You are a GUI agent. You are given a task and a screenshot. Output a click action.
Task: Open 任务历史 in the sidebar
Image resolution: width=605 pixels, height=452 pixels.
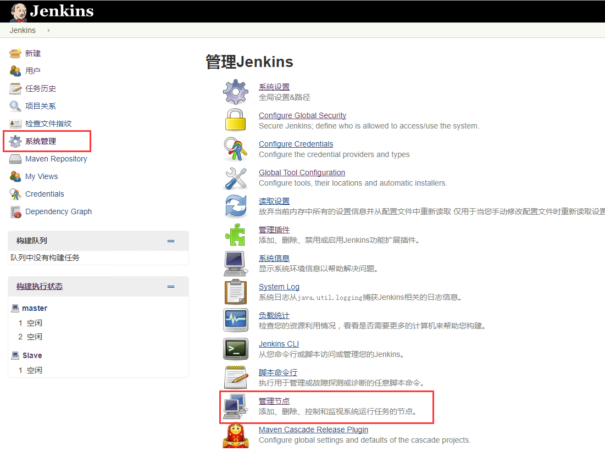(x=41, y=89)
